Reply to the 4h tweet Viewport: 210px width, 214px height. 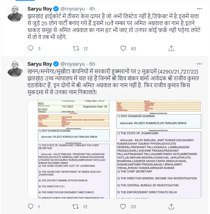pos(30,48)
